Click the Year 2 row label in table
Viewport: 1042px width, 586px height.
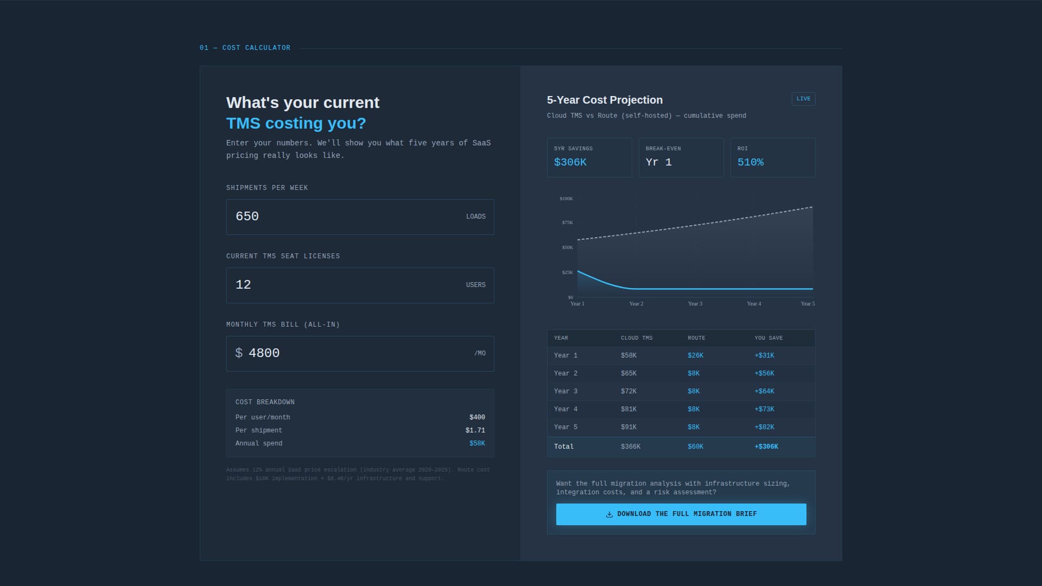click(566, 373)
